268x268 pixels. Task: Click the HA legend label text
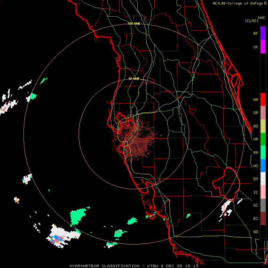point(255,99)
